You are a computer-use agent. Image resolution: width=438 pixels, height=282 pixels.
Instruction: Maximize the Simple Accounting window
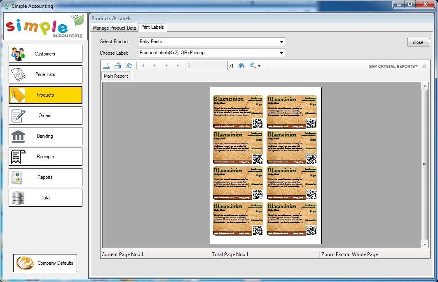tap(410, 4)
